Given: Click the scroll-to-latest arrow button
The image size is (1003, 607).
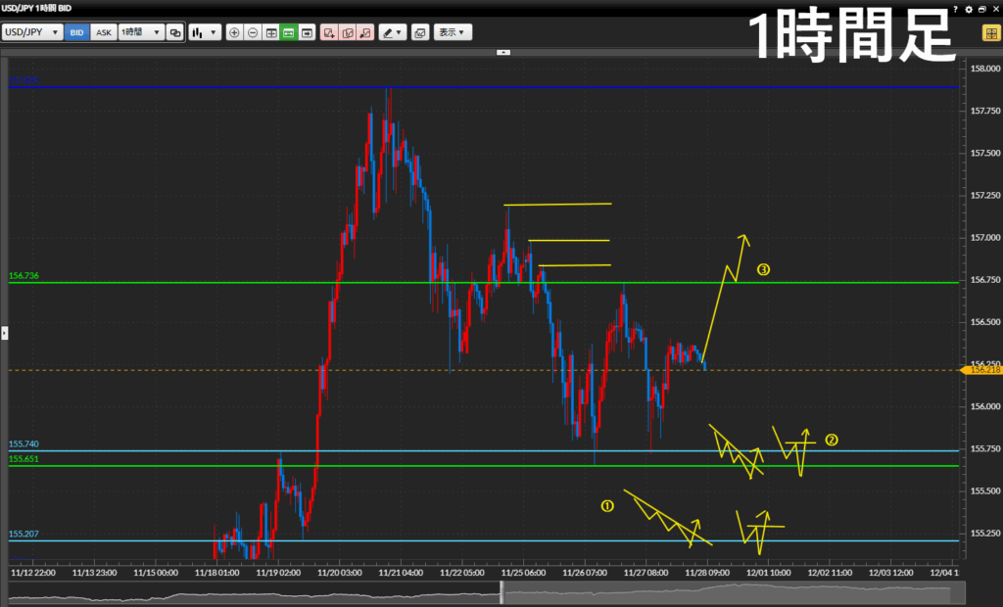Looking at the screenshot, I should [x=308, y=32].
